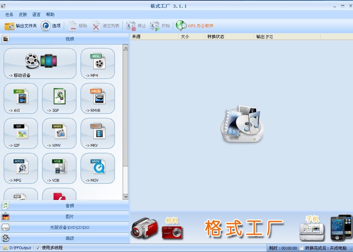The image size is (353, 252).
Task: Expand the 图片 picture section
Action: pyautogui.click(x=65, y=217)
